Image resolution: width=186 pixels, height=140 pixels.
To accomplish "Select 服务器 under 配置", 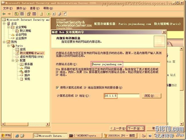I will (x=28, y=64).
